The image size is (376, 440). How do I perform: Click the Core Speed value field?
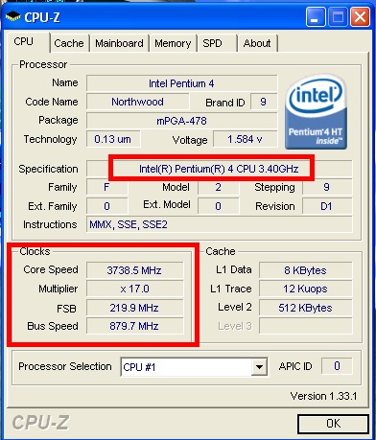[134, 270]
